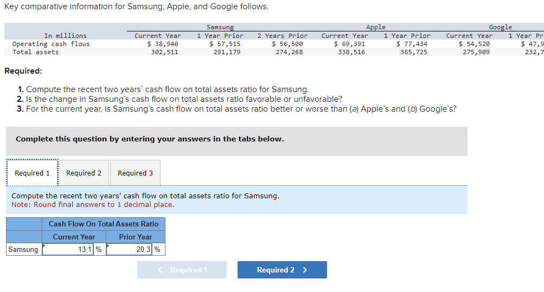Viewport: 544px width, 292px height.
Task: Select Google current year cash flows $54,520
Action: coord(474,44)
